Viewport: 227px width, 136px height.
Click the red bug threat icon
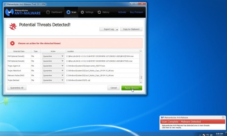pos(13,26)
